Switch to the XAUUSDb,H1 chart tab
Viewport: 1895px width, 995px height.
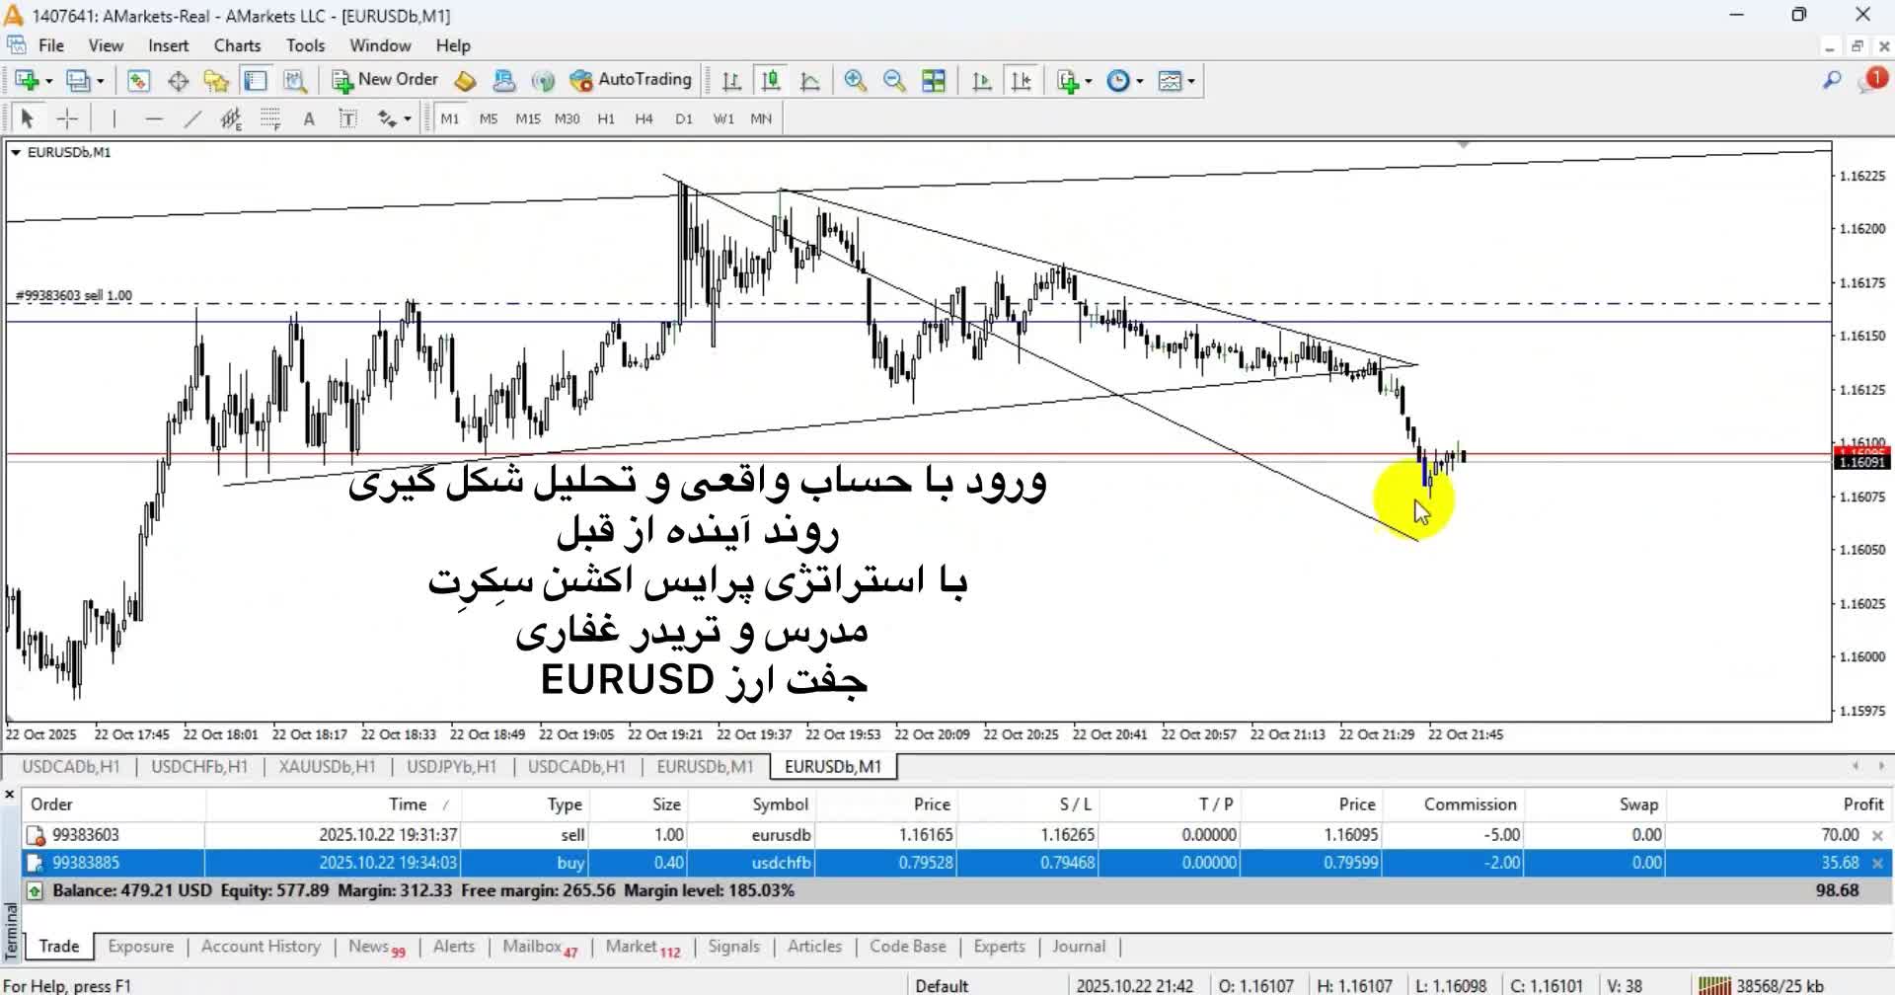tap(326, 766)
